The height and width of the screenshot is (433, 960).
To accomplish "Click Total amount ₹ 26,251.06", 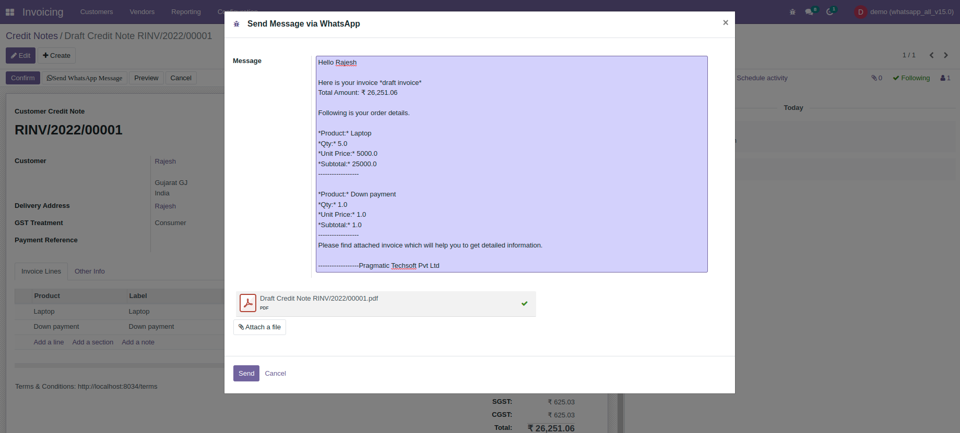I will [x=551, y=428].
